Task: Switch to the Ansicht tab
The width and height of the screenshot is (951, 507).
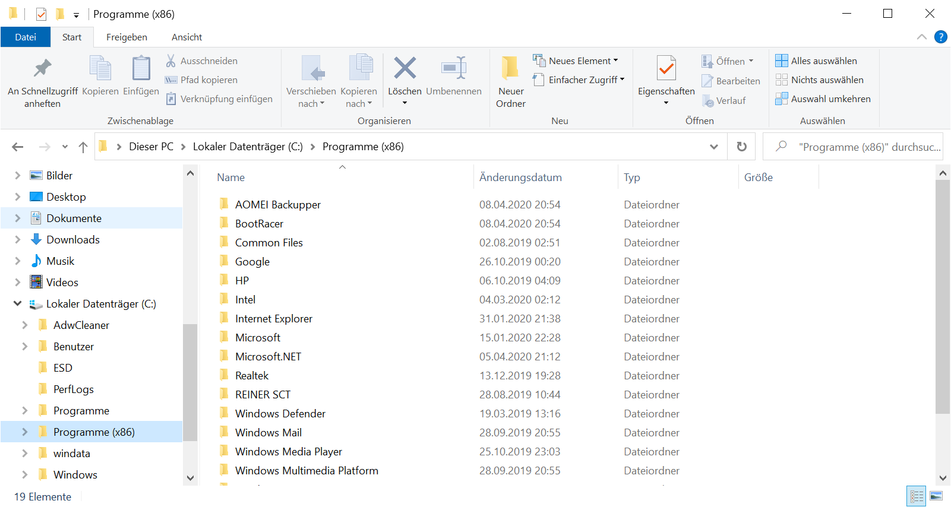Action: [x=187, y=37]
